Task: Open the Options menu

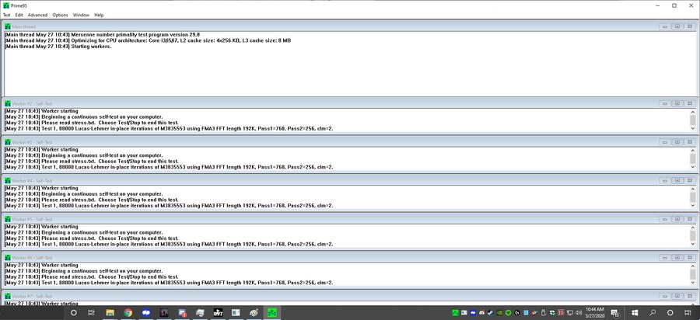Action: (x=60, y=15)
